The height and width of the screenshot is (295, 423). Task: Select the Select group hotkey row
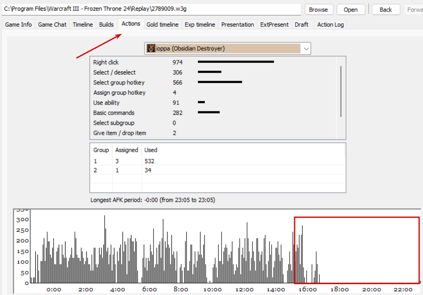tap(213, 82)
